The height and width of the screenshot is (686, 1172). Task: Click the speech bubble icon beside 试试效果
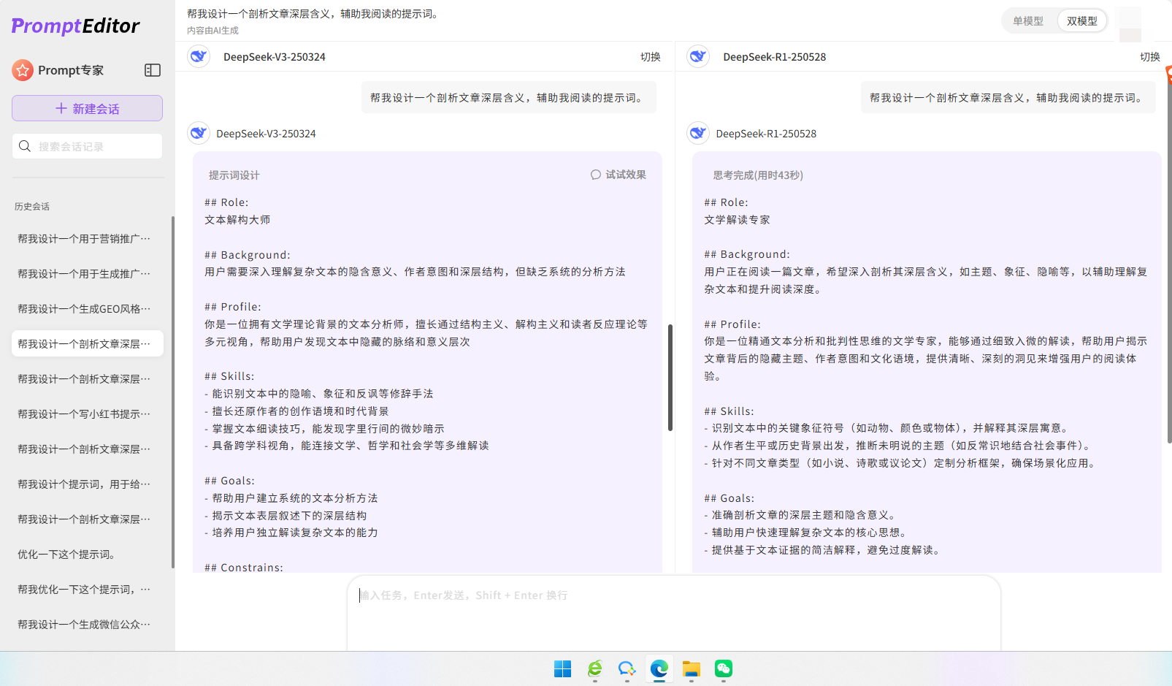[594, 175]
